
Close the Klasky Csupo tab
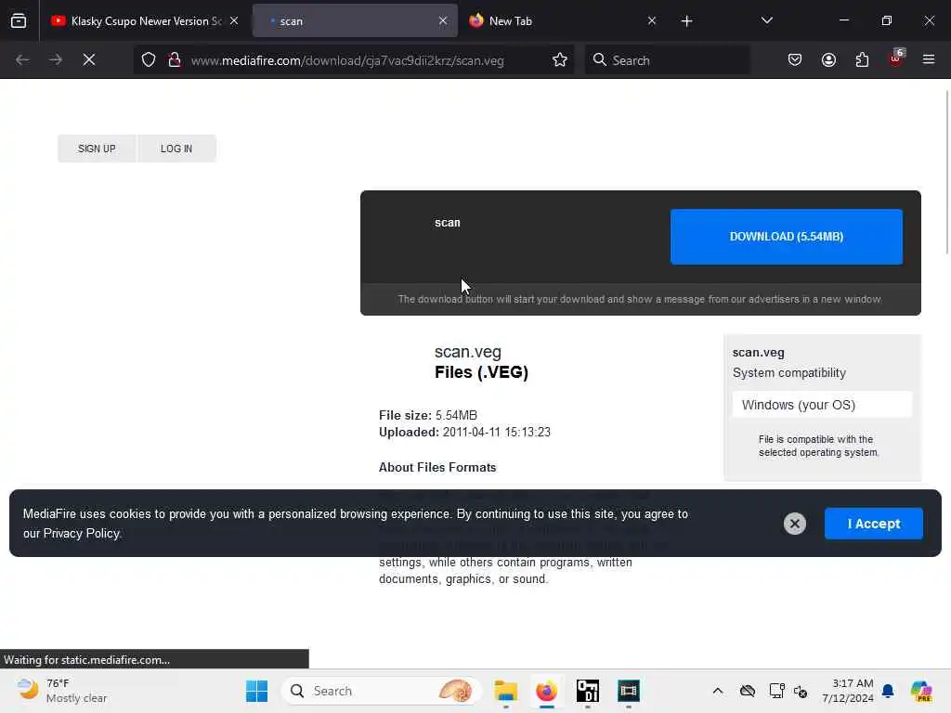click(x=234, y=20)
